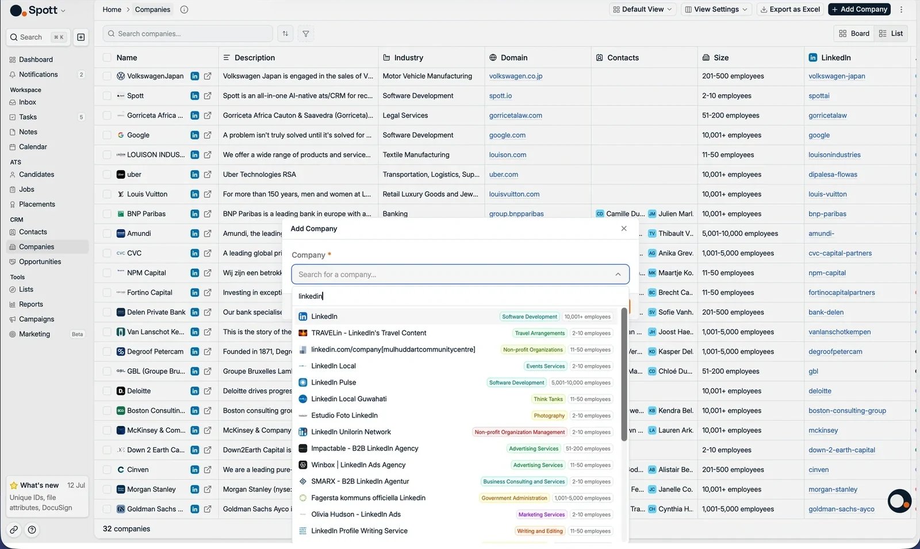
Task: Open external link icon for Morgan Stanley row
Action: [208, 489]
